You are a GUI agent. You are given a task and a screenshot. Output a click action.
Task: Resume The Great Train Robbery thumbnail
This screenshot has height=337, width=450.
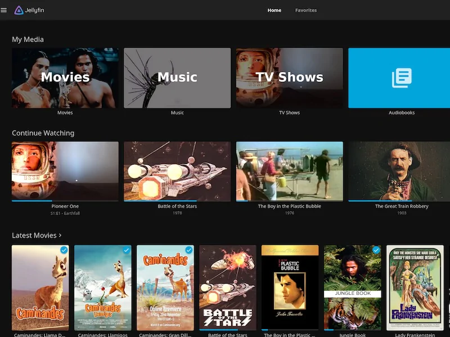click(x=402, y=171)
